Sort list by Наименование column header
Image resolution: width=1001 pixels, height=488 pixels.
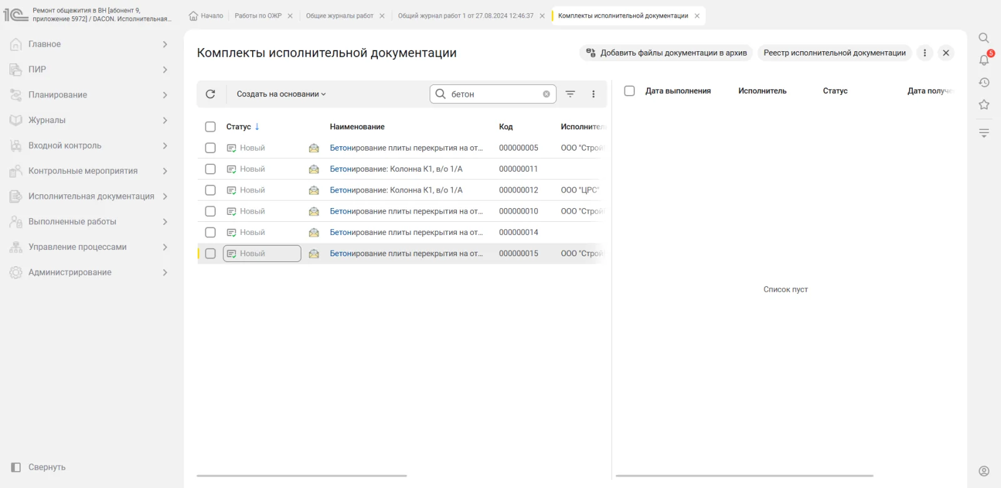click(357, 127)
